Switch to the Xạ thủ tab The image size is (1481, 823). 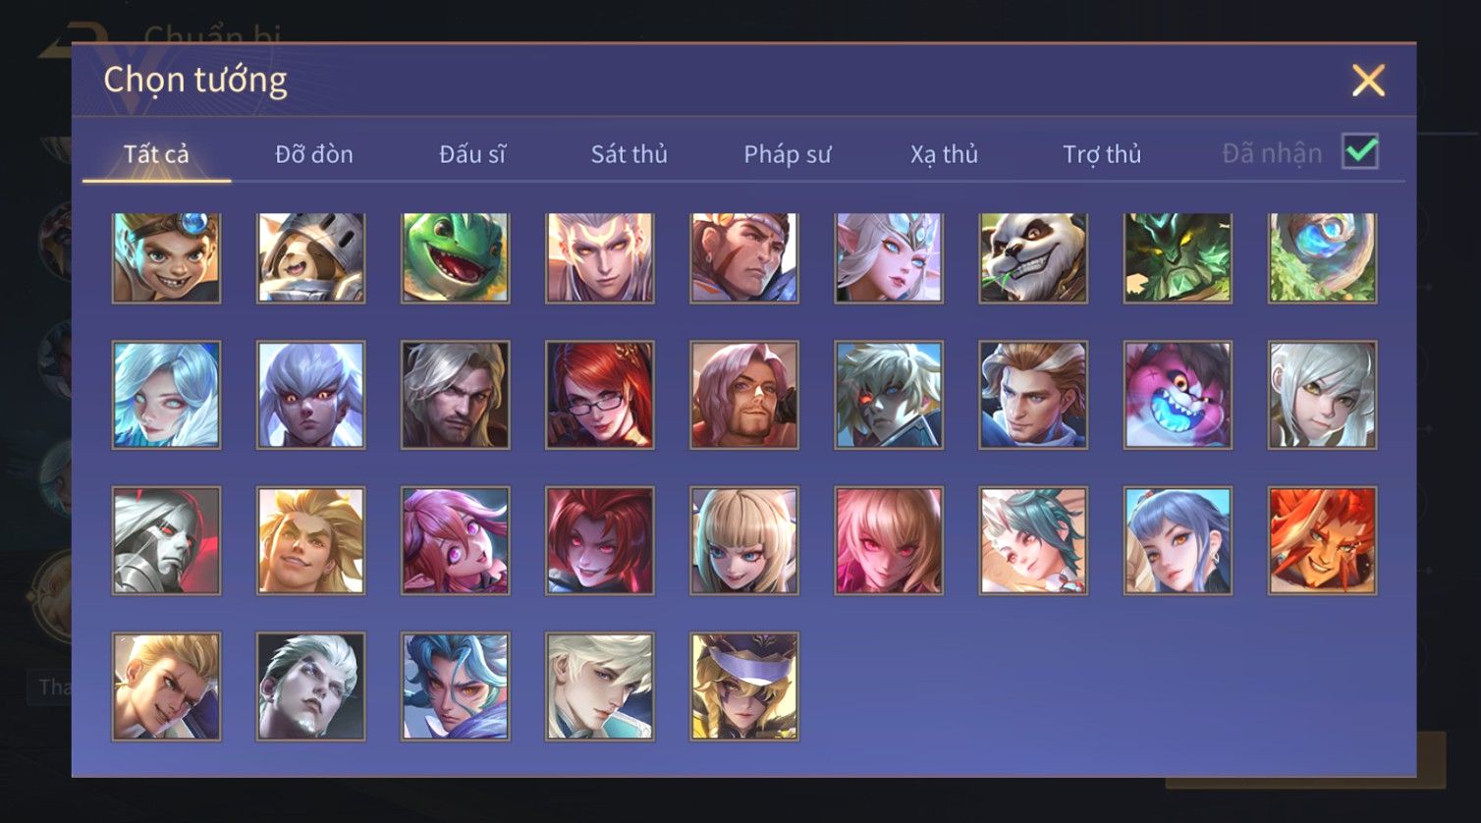[945, 154]
